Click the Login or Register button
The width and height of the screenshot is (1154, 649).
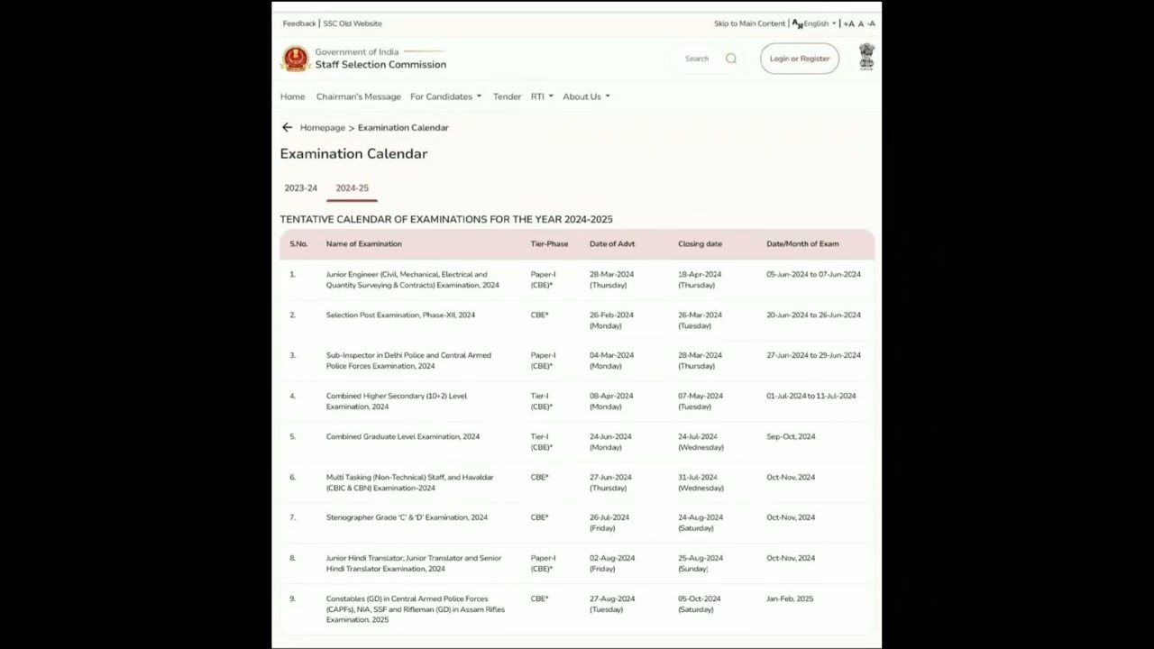800,59
